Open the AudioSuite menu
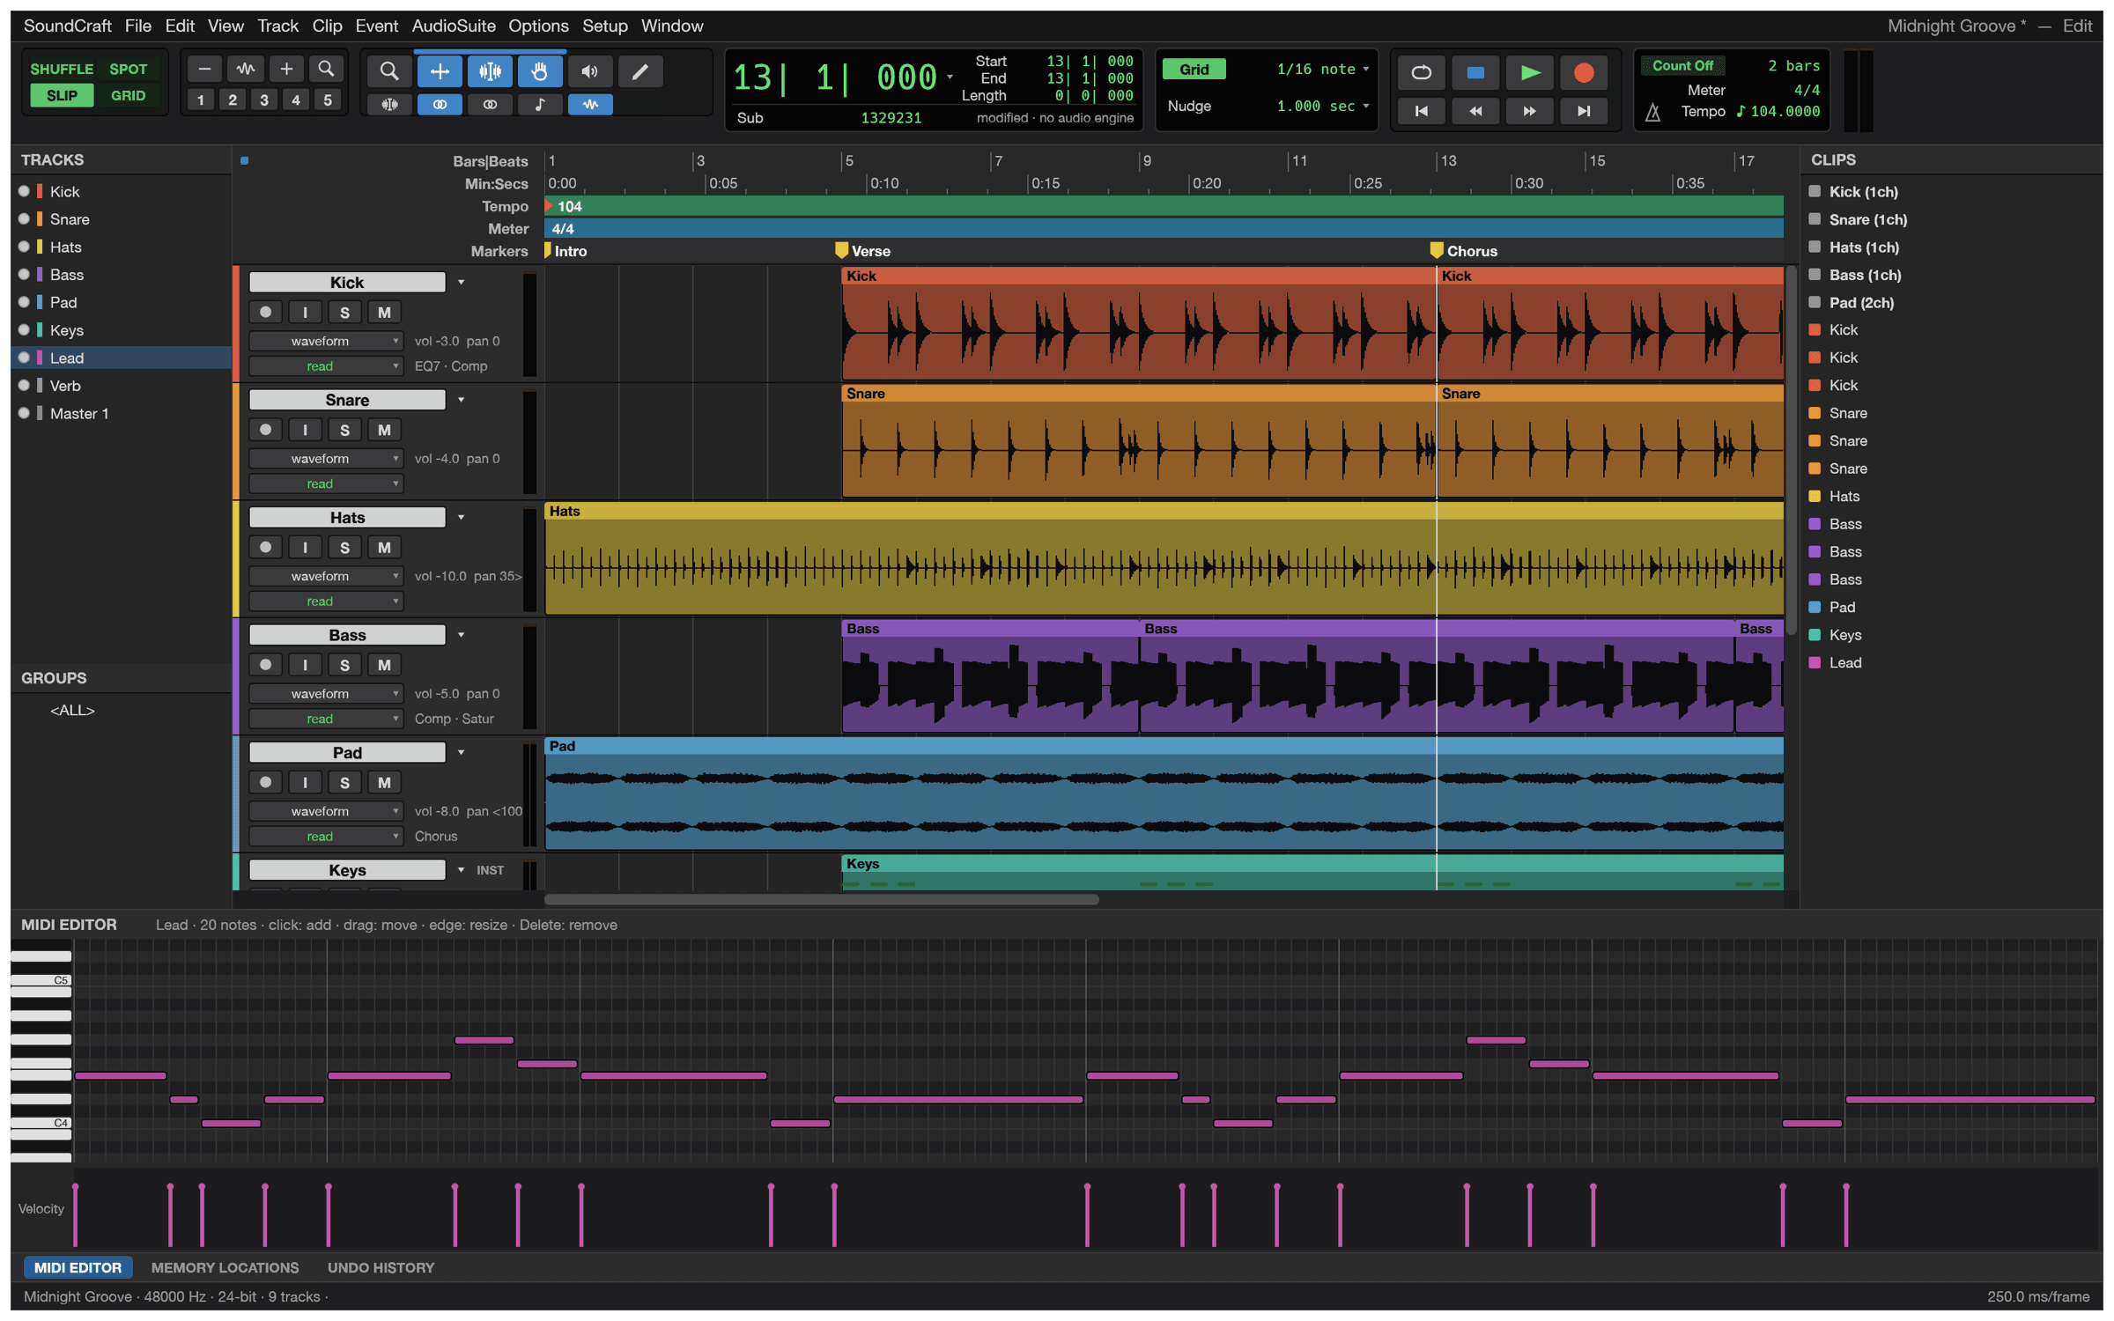 coord(454,26)
